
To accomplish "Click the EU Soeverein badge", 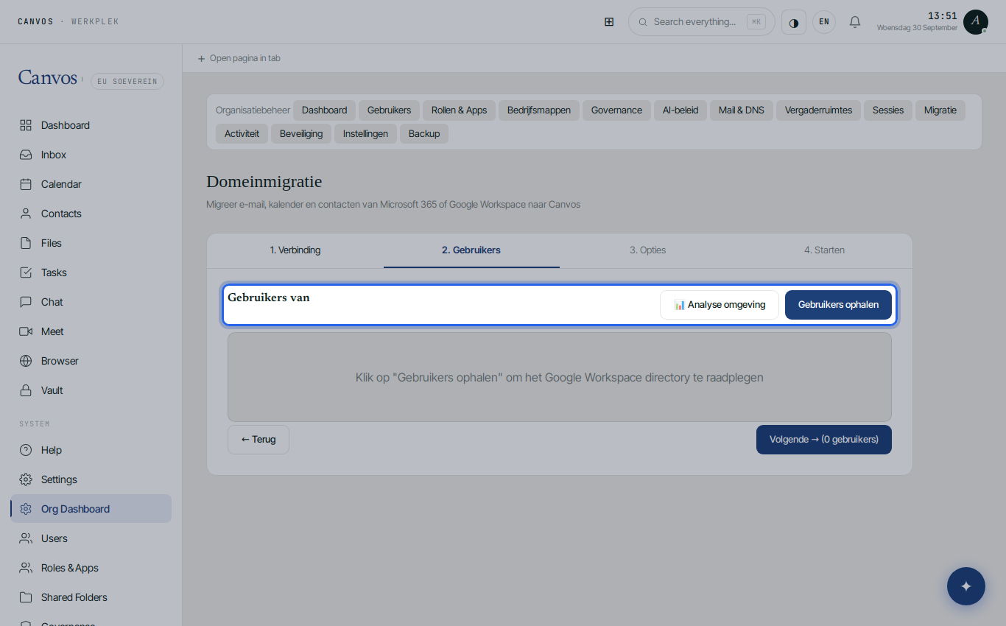I will [x=127, y=81].
